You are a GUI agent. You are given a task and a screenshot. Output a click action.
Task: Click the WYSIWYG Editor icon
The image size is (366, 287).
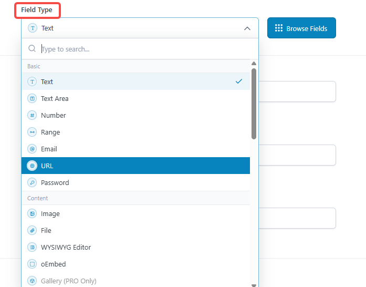click(x=32, y=247)
